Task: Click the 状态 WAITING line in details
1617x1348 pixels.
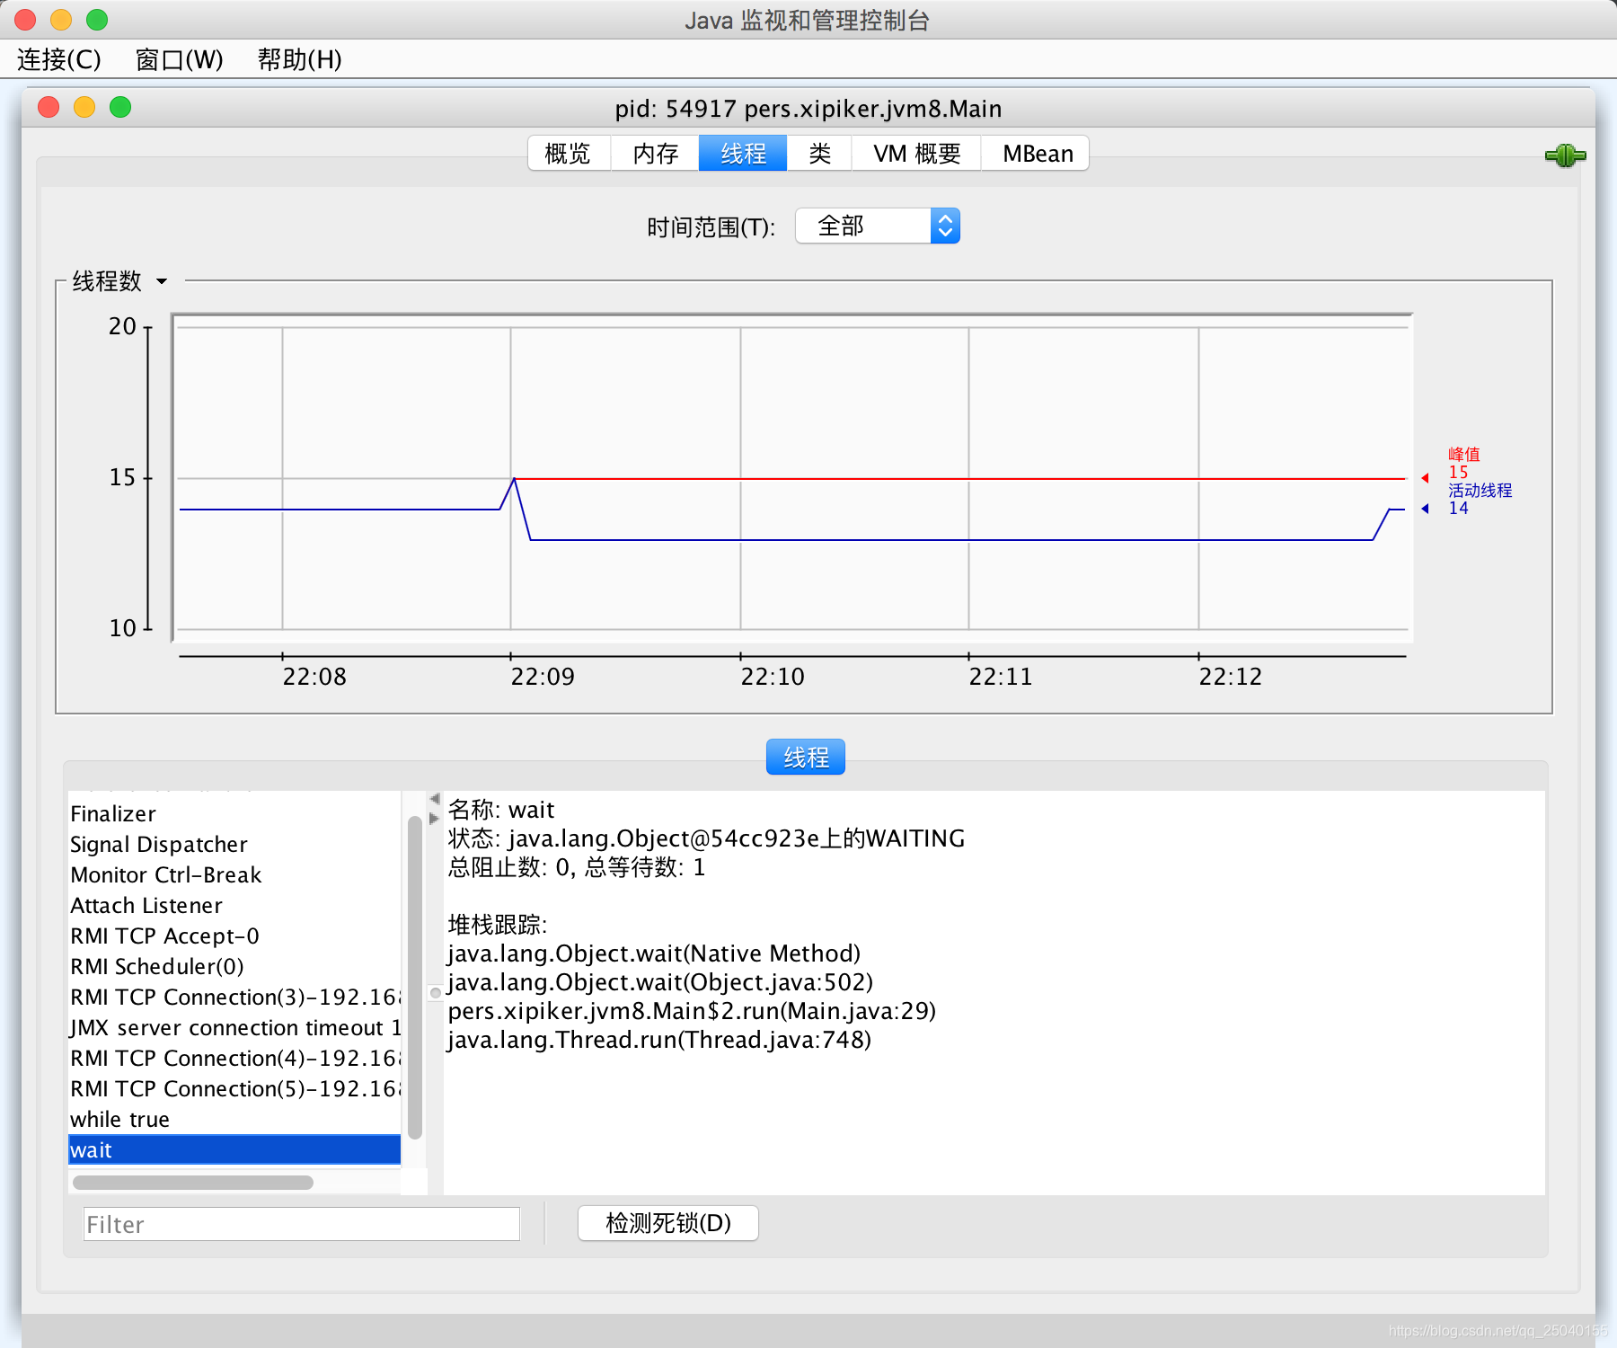Action: point(706,838)
